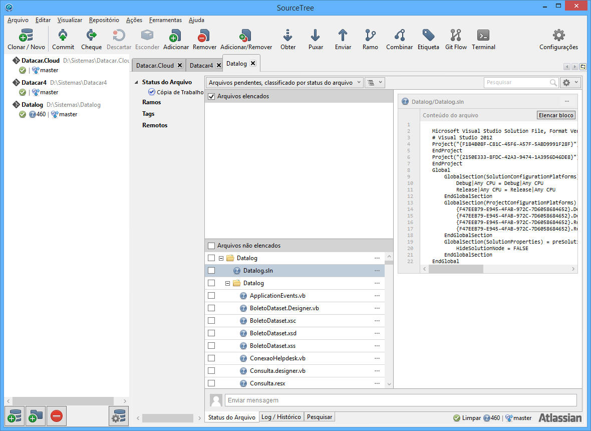Click the Puxar (pull) toolbar icon
591x431 pixels.
point(316,36)
